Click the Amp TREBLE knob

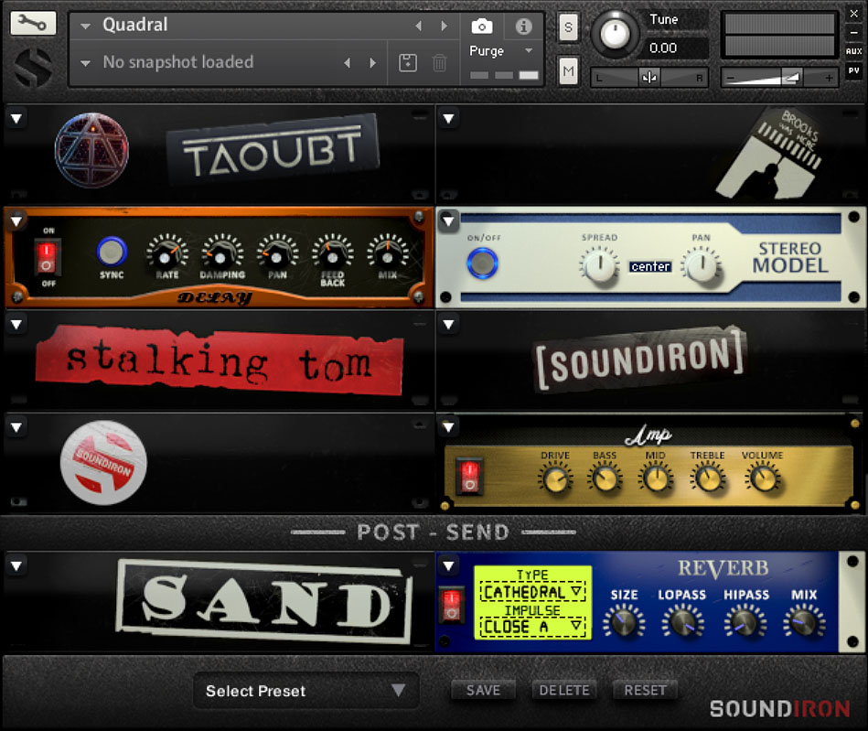707,479
